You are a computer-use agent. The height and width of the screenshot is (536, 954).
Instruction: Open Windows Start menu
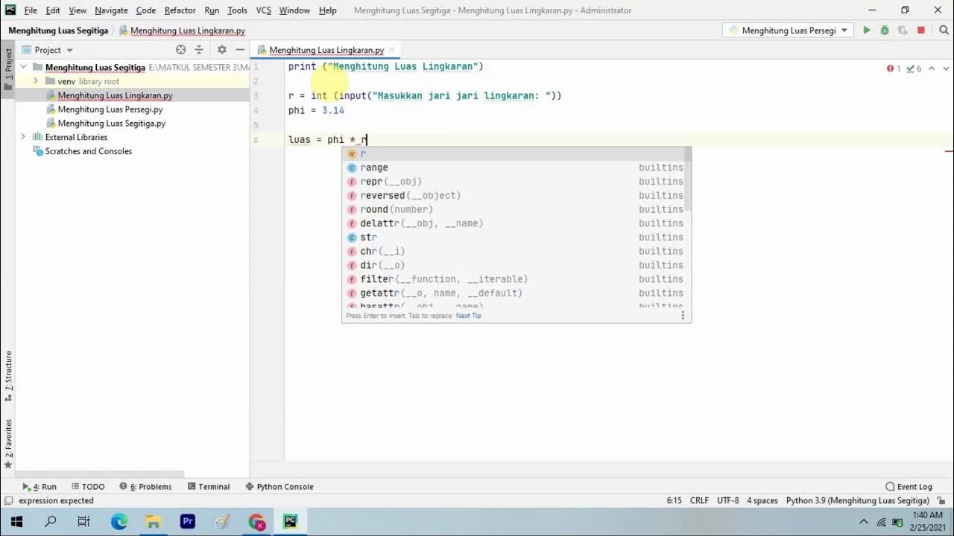(x=16, y=522)
